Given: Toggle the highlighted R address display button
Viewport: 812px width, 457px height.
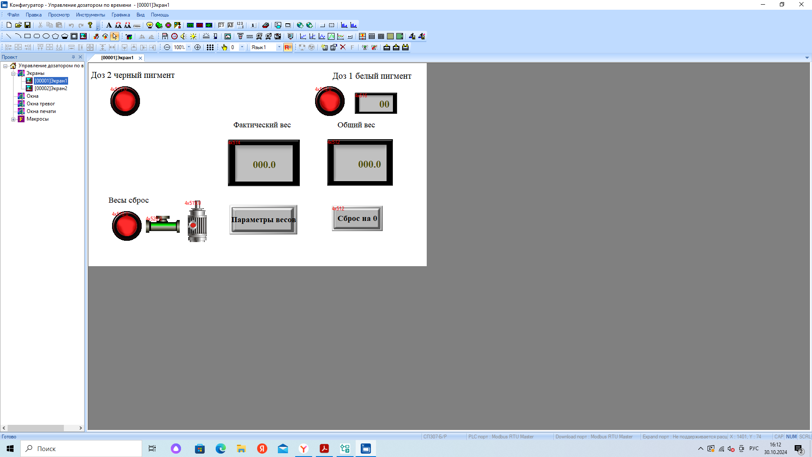Looking at the screenshot, I should coord(288,47).
